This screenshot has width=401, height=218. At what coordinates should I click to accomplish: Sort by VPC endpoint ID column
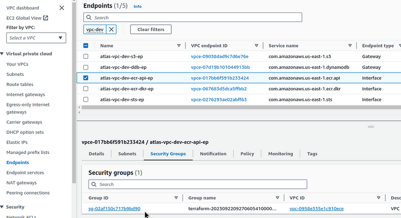click(x=256, y=45)
